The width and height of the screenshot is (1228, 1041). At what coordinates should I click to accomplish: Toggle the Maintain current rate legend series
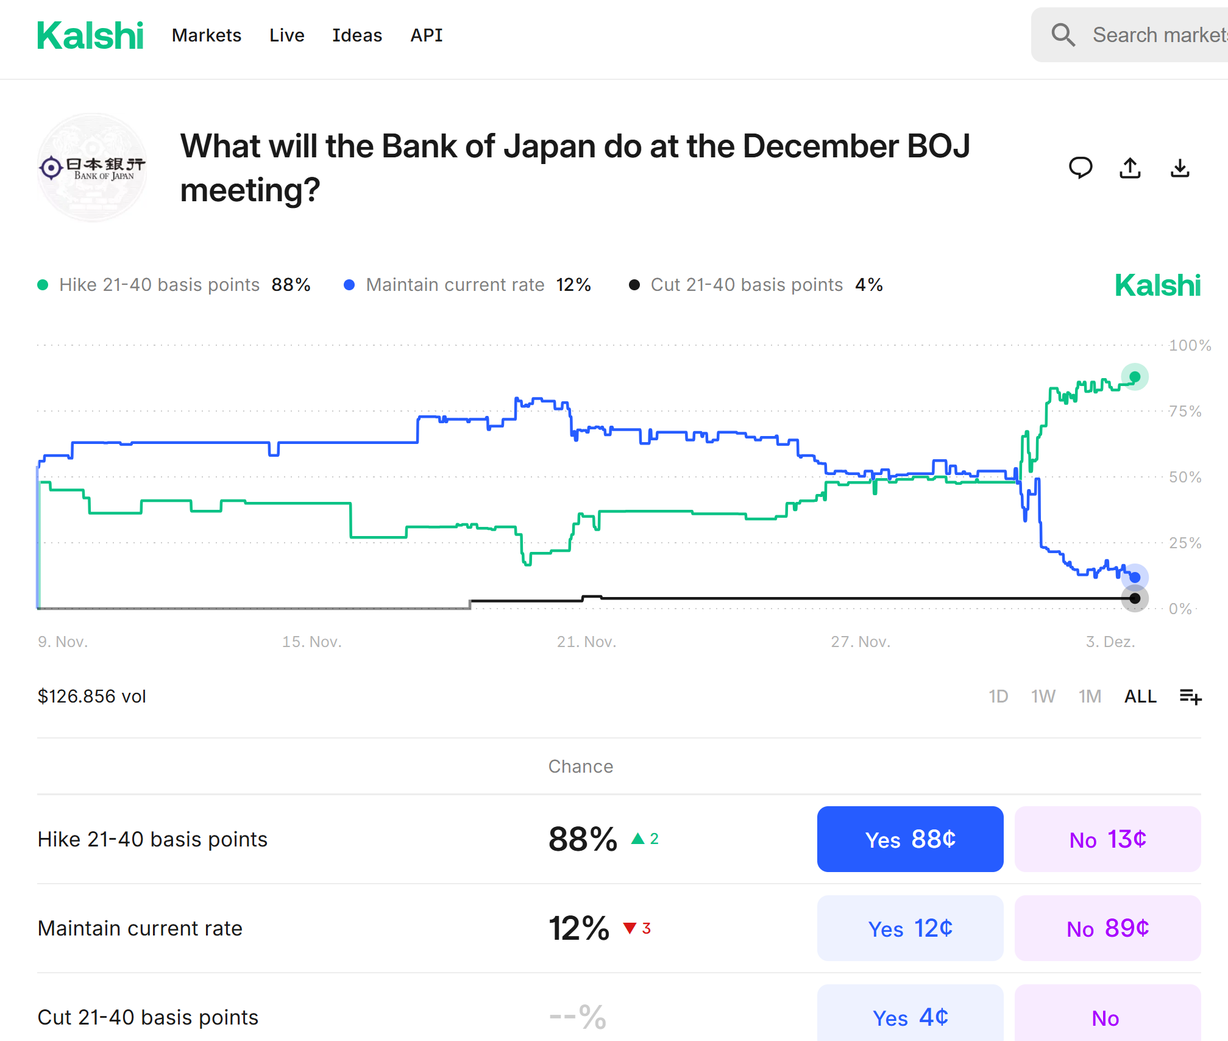point(455,285)
